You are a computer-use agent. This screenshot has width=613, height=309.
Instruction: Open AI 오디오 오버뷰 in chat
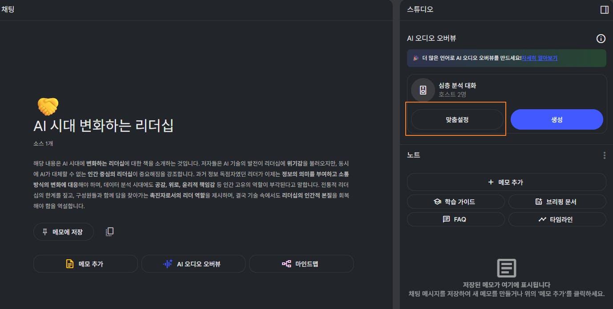point(193,264)
